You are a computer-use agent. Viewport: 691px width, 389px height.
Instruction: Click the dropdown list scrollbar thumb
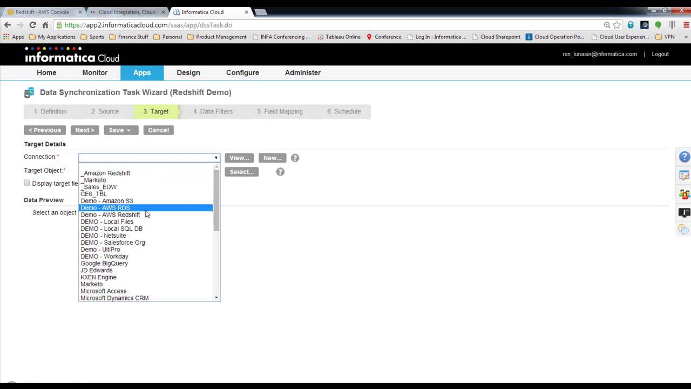pos(216,201)
